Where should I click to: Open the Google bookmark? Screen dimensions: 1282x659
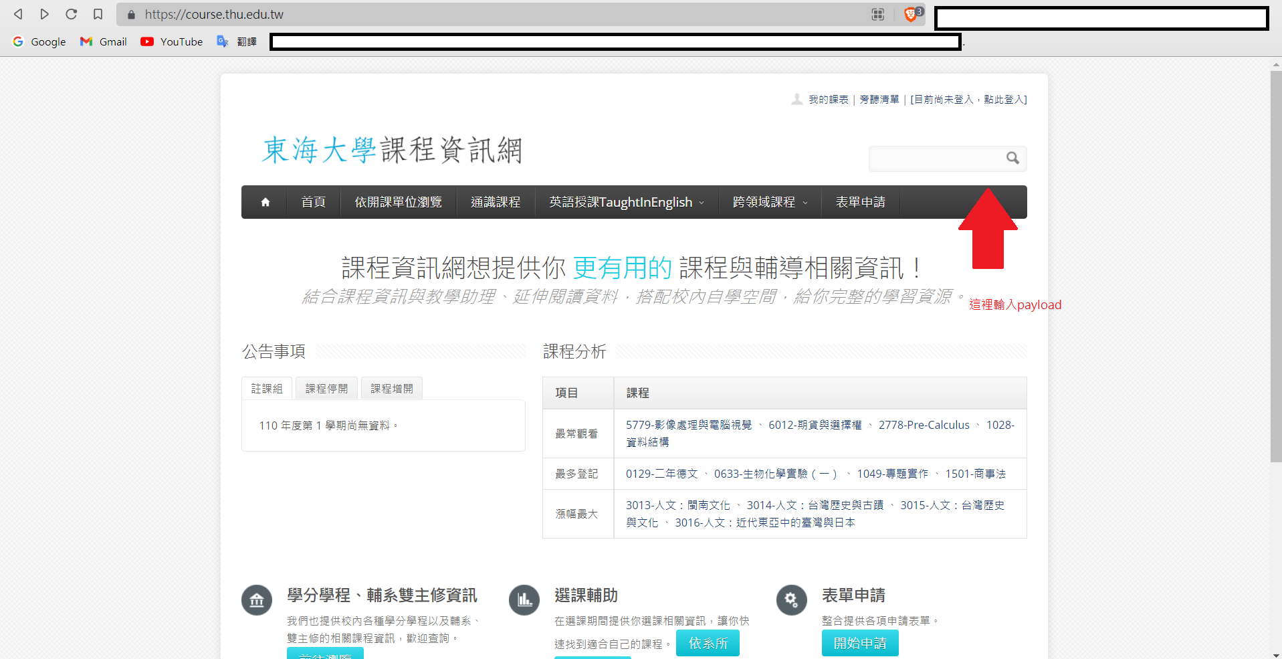(39, 41)
